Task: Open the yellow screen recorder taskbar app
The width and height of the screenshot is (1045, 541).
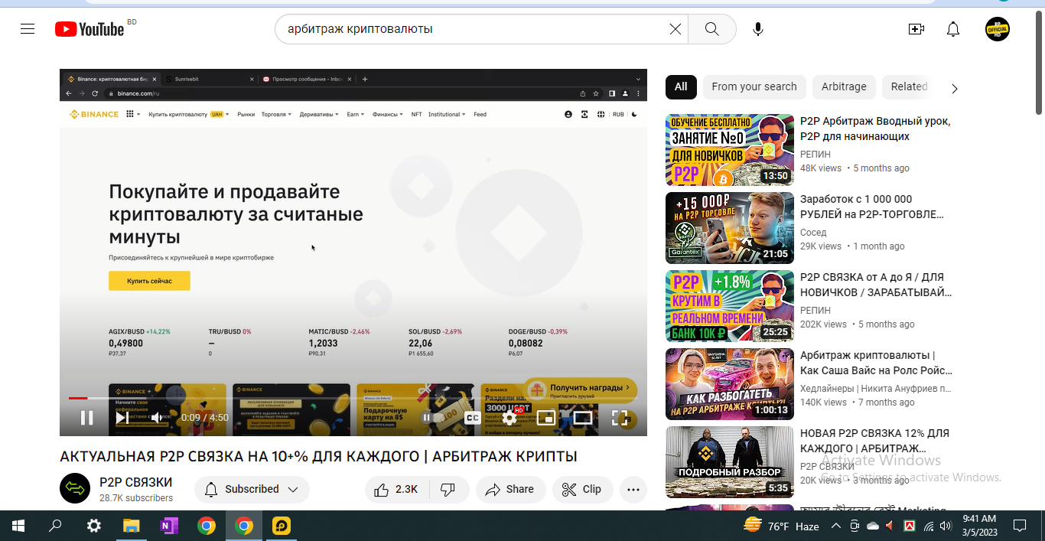Action: 282,526
